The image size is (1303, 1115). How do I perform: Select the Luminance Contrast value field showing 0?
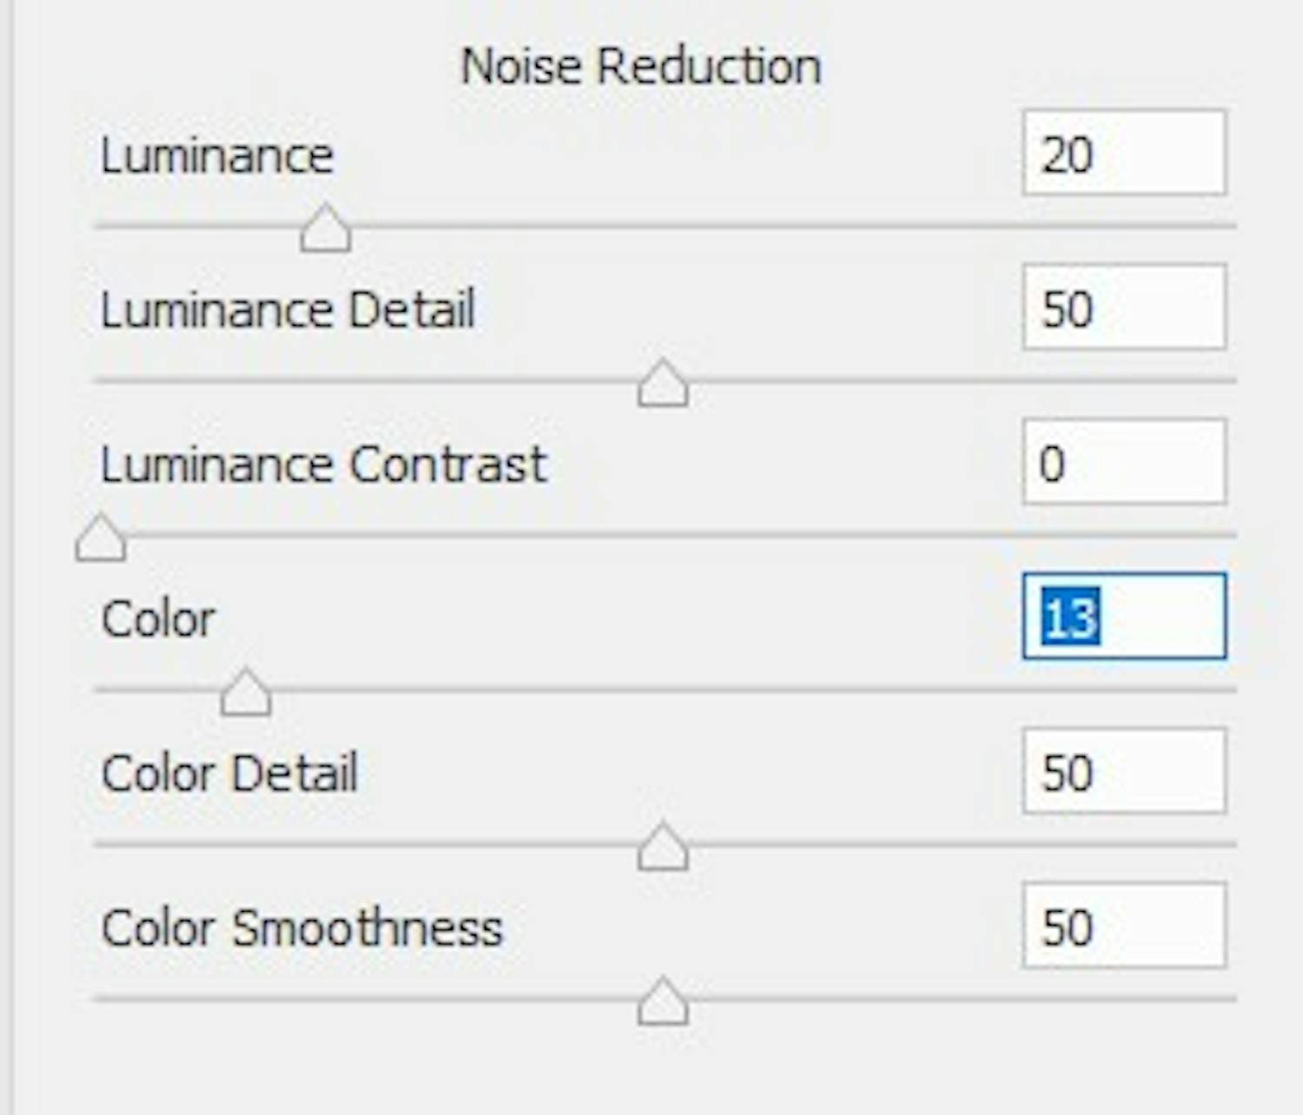1124,461
